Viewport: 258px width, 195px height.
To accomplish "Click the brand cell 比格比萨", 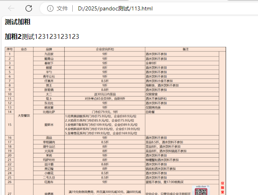I will coord(49,112).
